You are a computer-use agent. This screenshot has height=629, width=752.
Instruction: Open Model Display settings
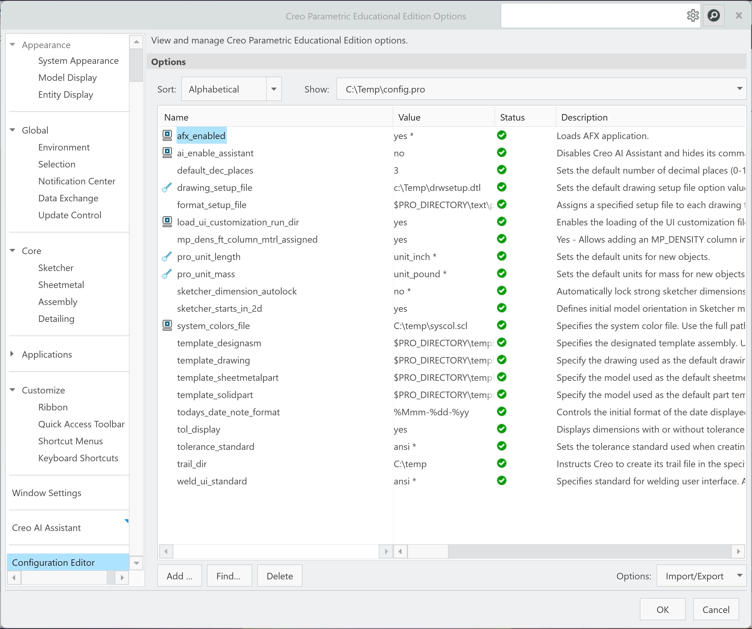pyautogui.click(x=67, y=78)
